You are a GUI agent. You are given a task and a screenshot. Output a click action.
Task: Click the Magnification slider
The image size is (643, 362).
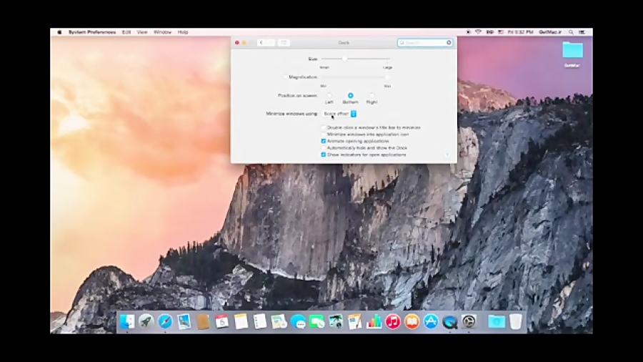355,77
